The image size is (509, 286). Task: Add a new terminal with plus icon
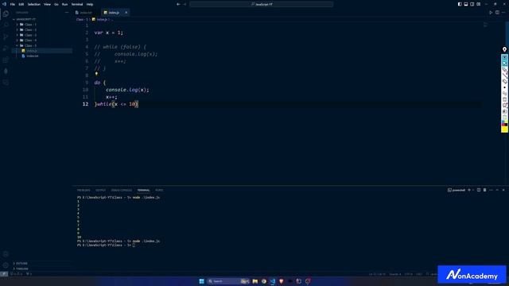coord(469,190)
